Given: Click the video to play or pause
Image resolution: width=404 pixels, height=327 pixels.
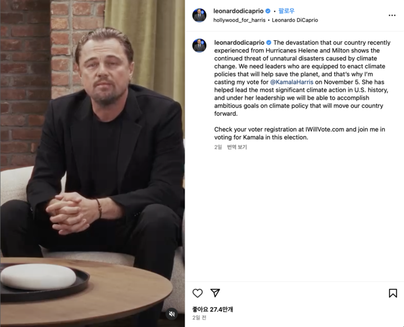Looking at the screenshot, I should (93, 163).
